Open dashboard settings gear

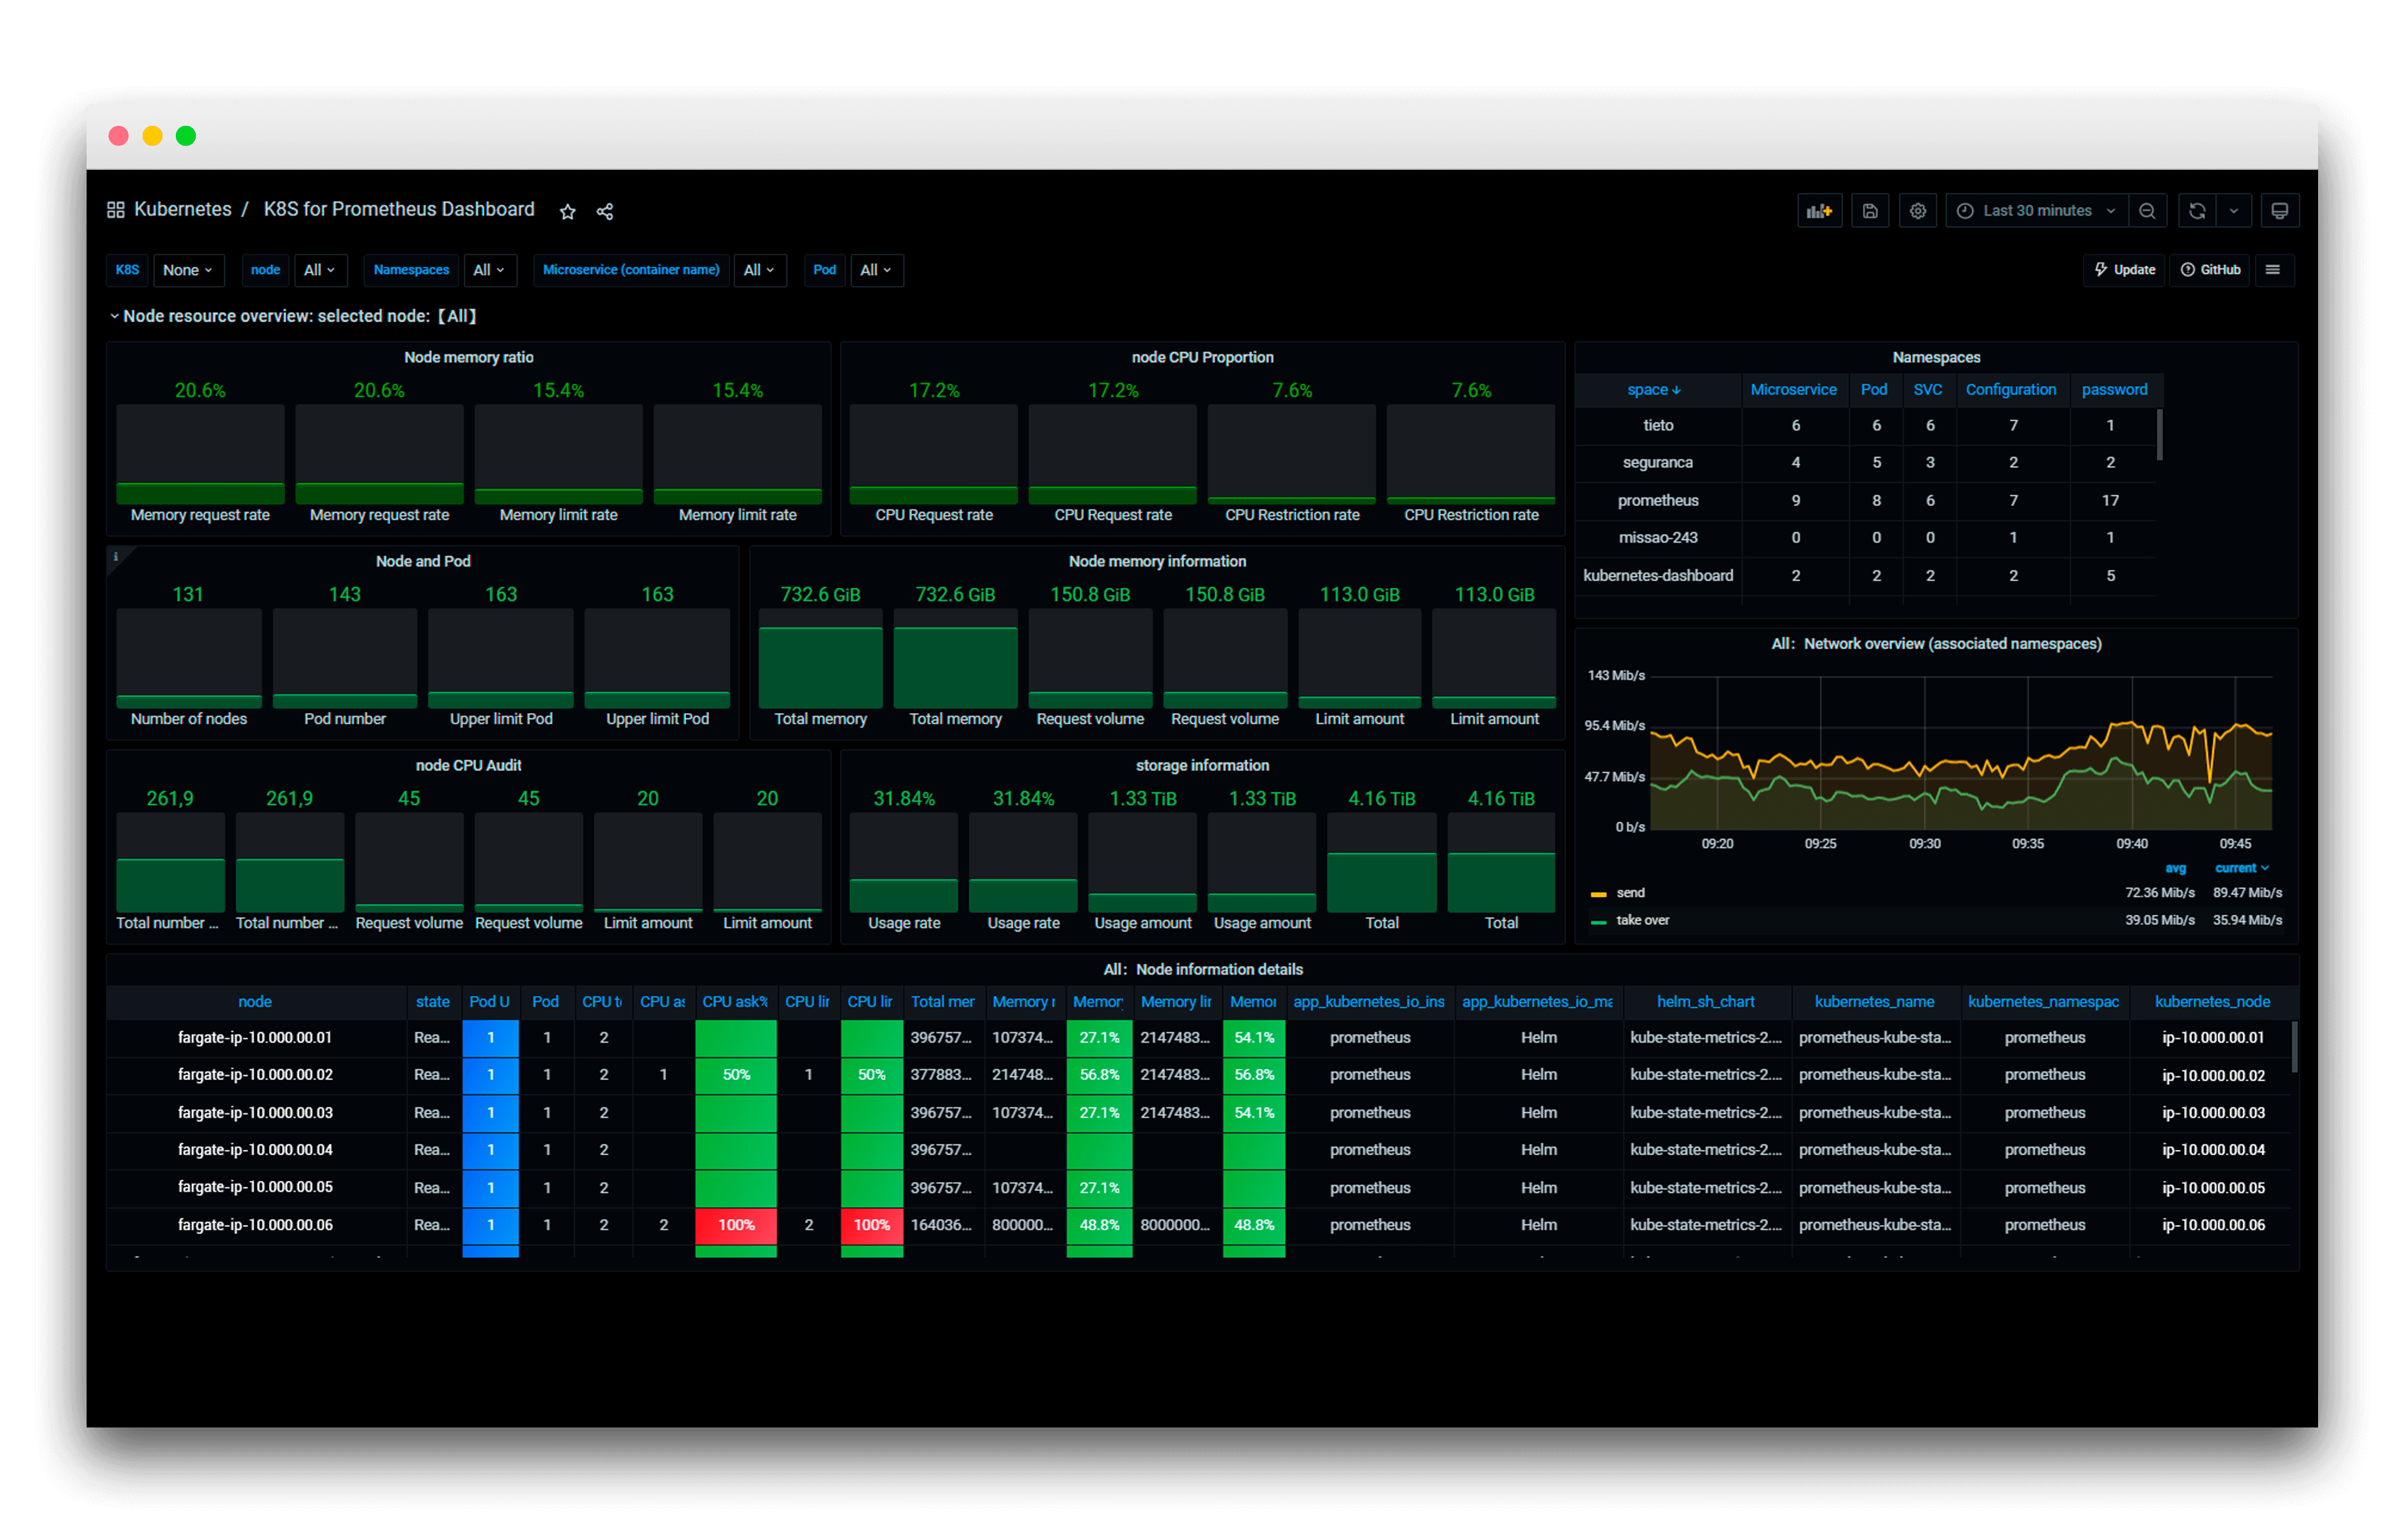pos(1918,211)
